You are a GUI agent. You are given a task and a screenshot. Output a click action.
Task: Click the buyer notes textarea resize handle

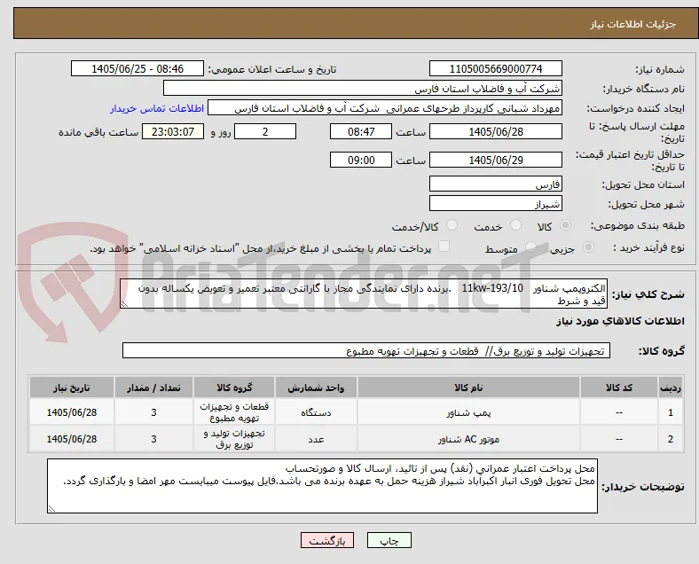[51, 508]
